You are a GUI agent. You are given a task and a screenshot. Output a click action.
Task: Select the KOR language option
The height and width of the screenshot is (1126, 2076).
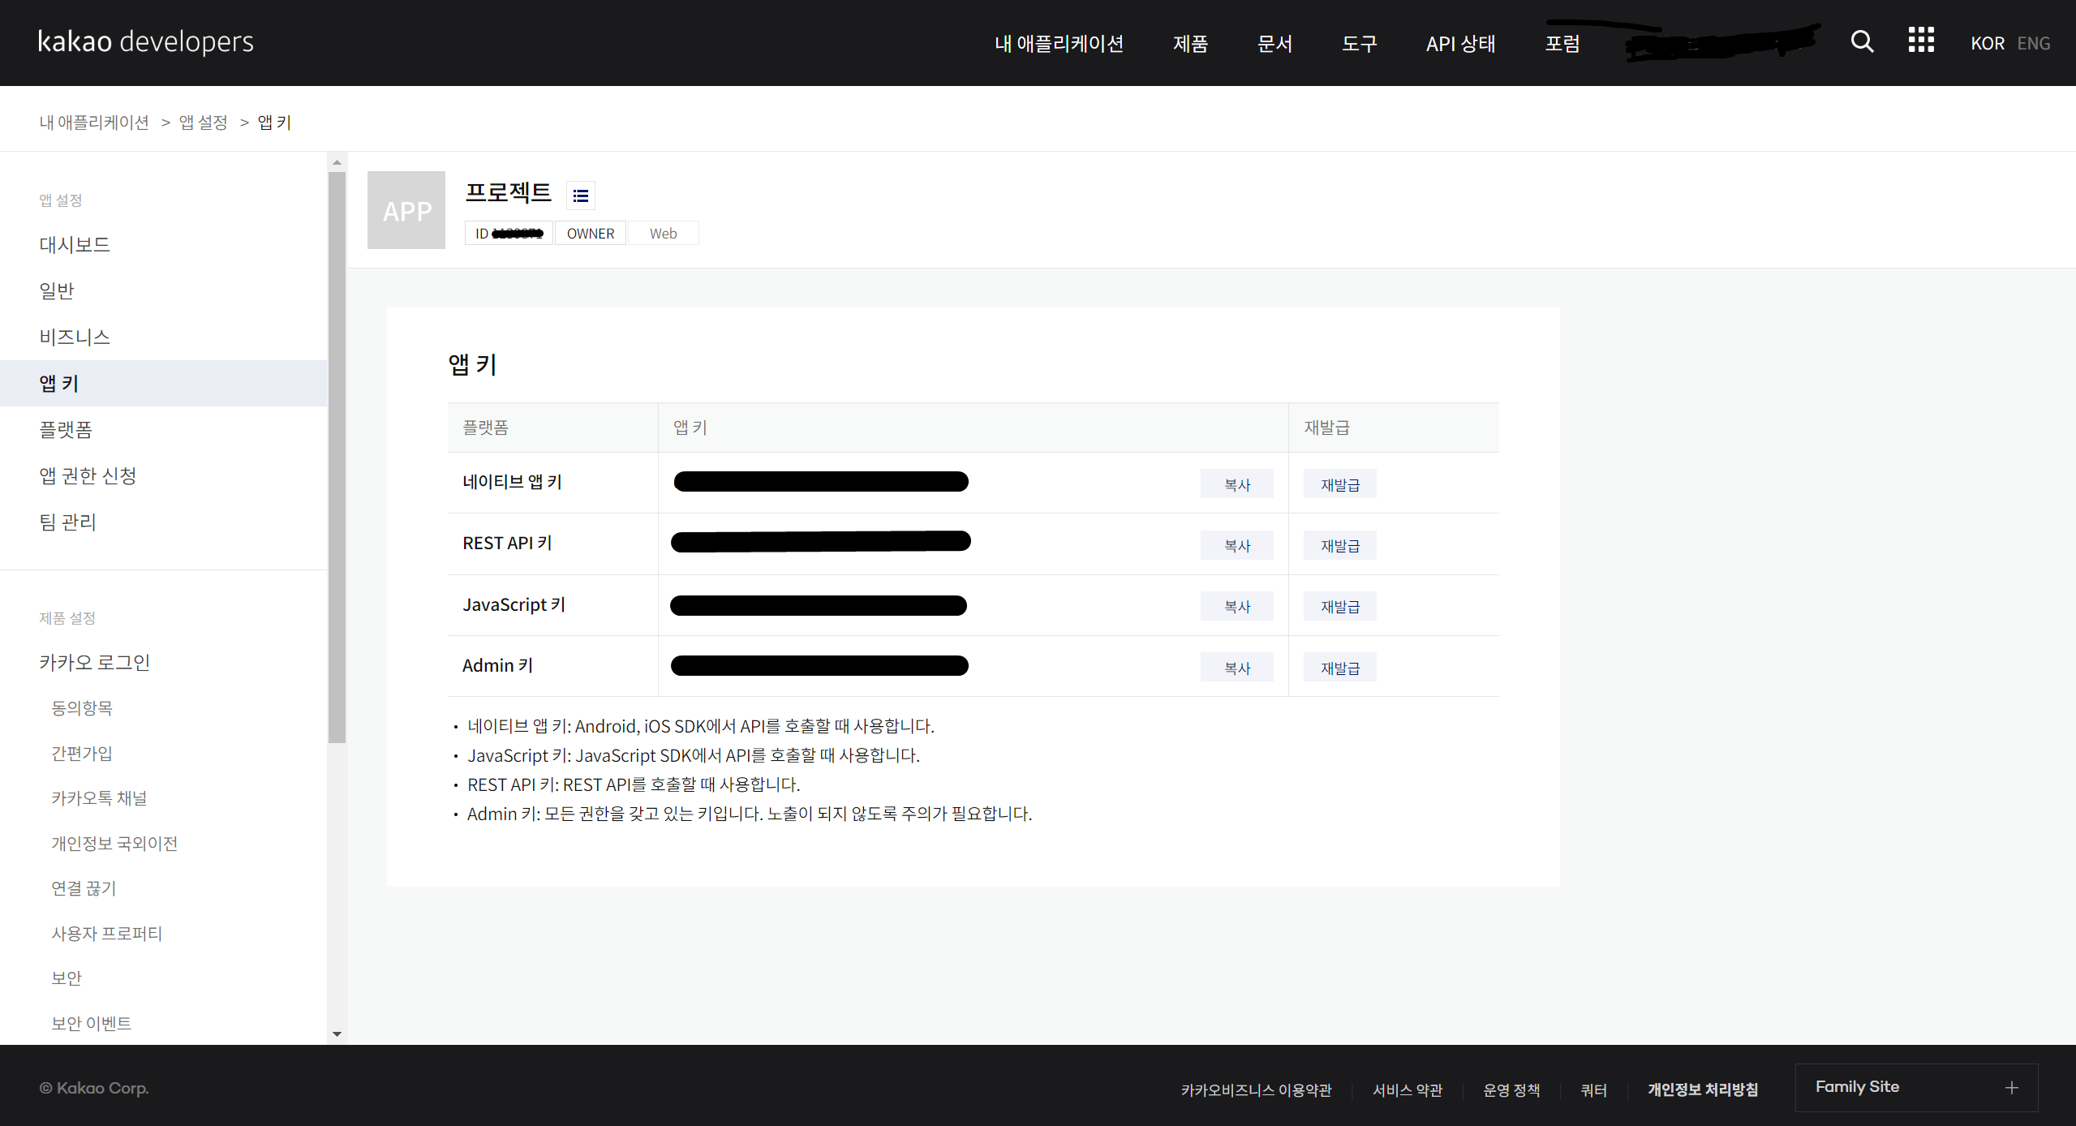[x=1987, y=44]
